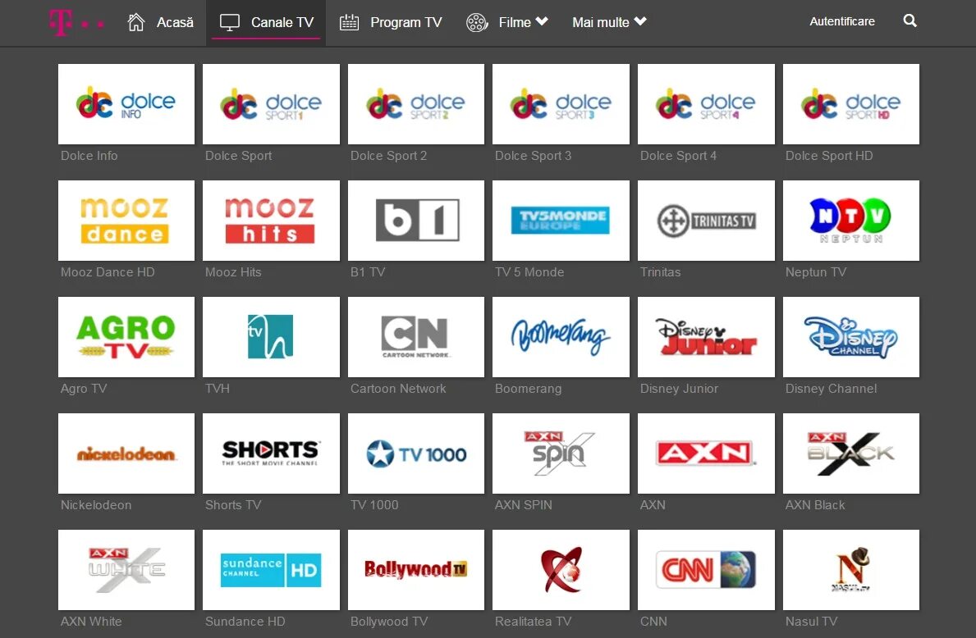Open the AXN Black channel logo
This screenshot has height=638, width=976.
point(851,453)
